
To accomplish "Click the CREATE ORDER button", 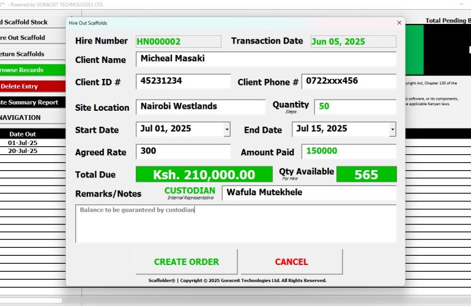I will (x=186, y=262).
